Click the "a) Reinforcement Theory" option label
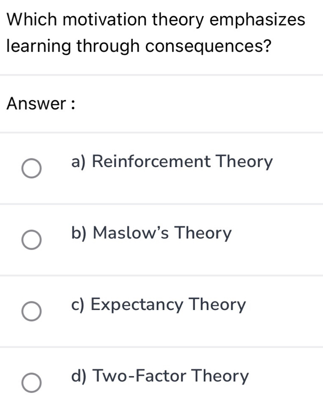Viewport: 323px width, 401px height. pos(172,162)
